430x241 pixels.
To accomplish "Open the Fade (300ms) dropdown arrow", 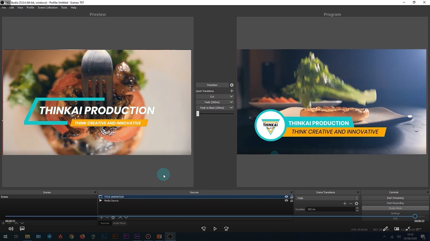I will tap(231, 102).
